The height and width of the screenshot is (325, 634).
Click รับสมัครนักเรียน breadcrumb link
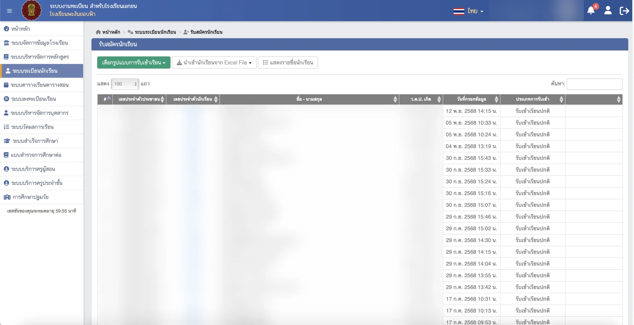click(206, 32)
